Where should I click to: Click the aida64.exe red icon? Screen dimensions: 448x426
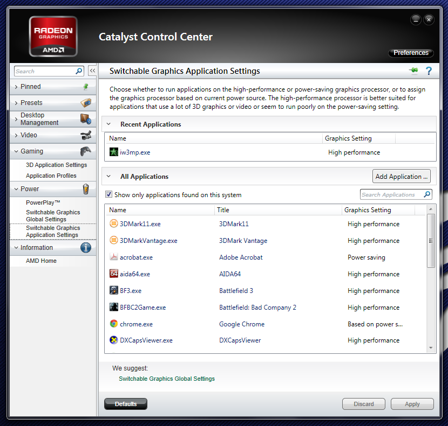(114, 274)
